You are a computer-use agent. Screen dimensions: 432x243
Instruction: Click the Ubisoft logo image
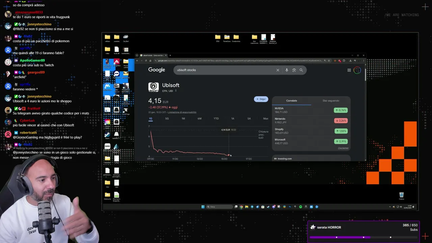(154, 87)
